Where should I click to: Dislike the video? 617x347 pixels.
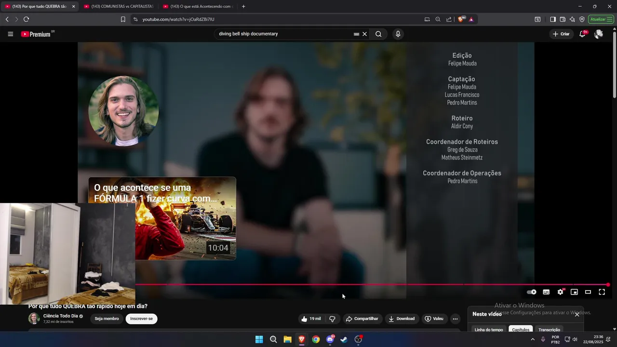pos(332,319)
